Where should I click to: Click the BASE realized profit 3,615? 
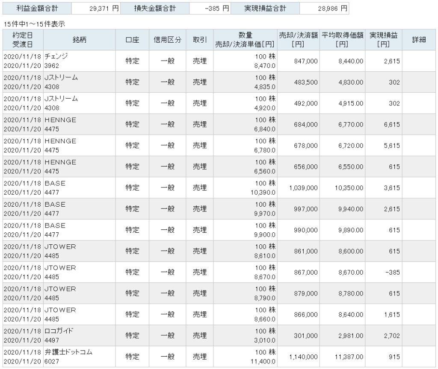(x=392, y=188)
